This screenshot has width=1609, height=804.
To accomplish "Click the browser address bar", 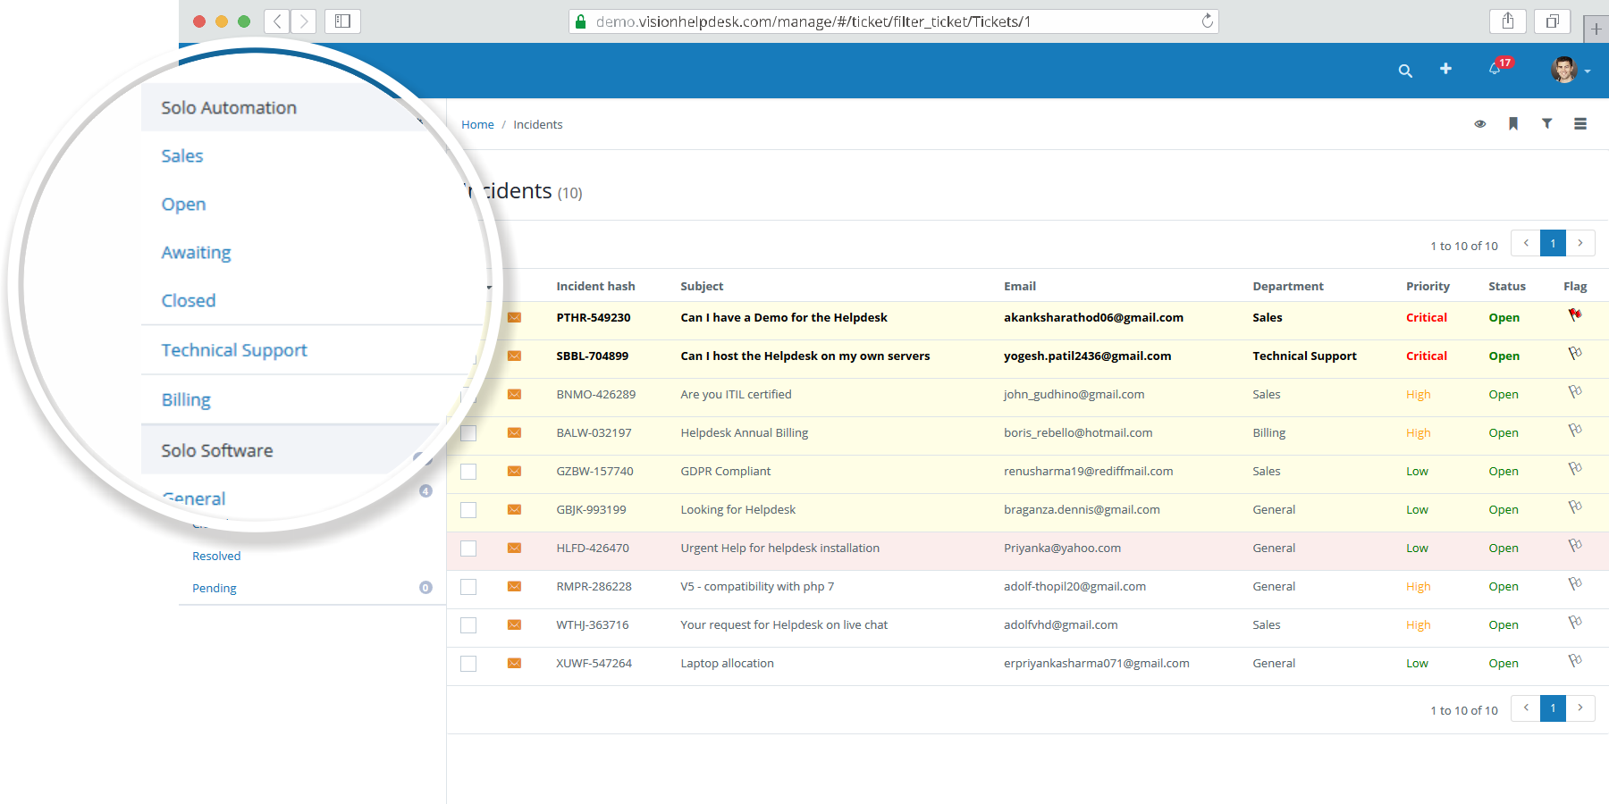I will pyautogui.click(x=893, y=21).
